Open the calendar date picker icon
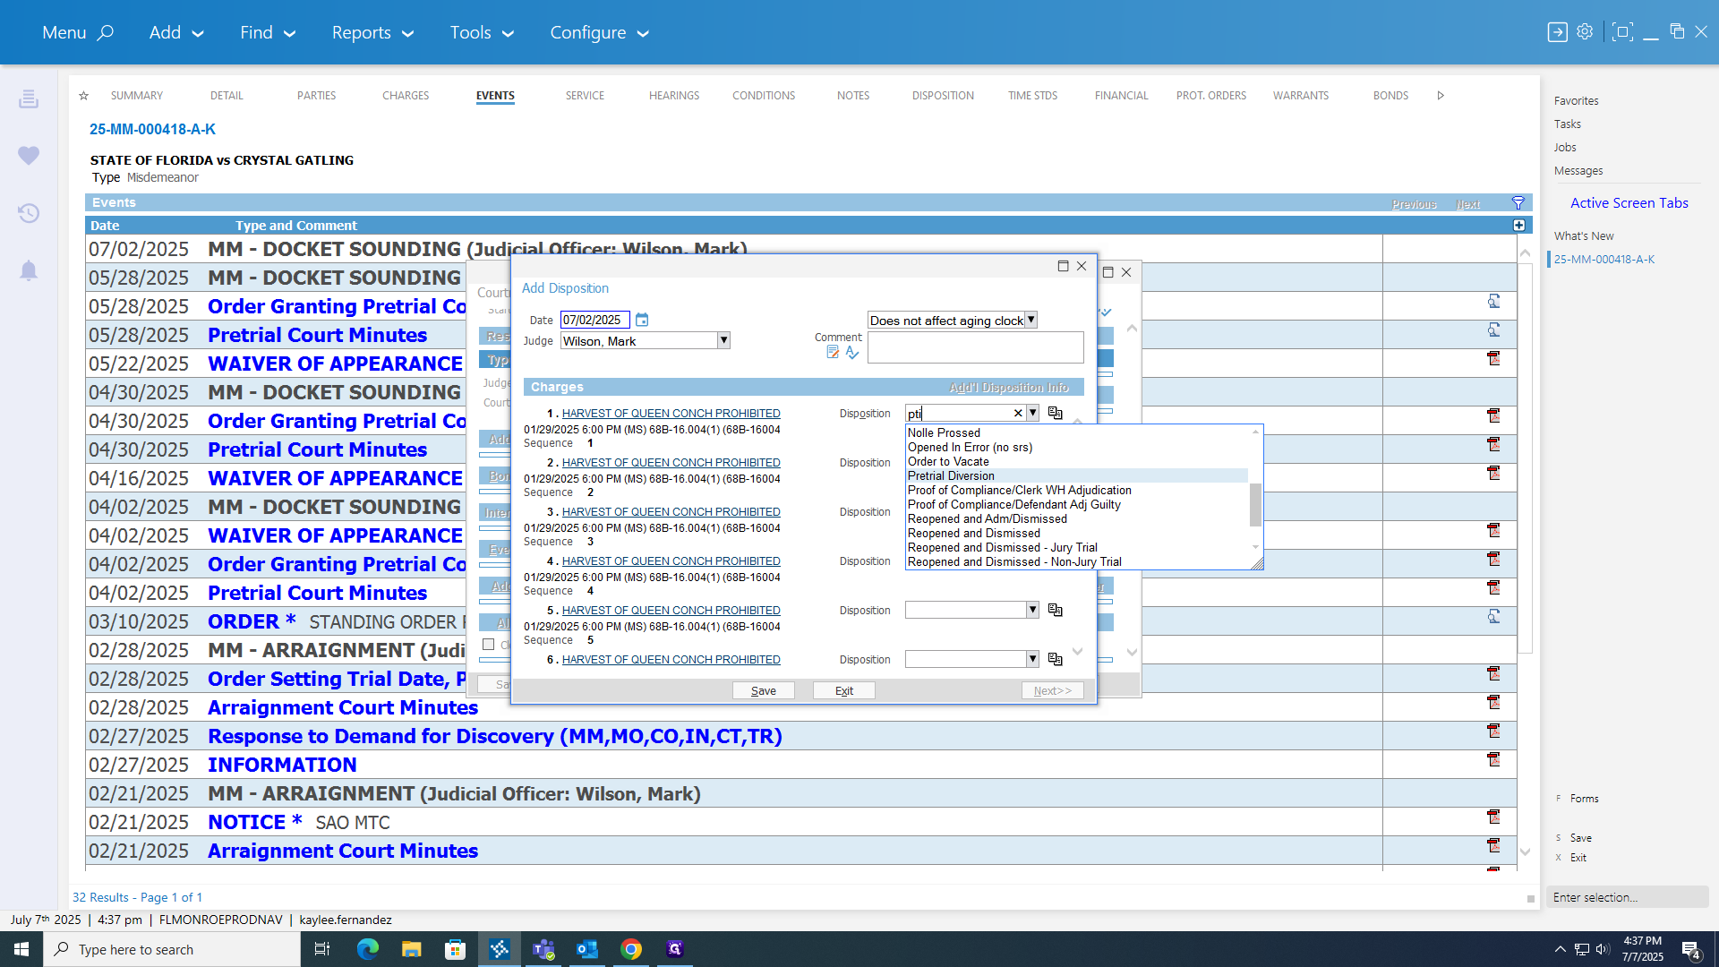The image size is (1719, 967). (642, 320)
